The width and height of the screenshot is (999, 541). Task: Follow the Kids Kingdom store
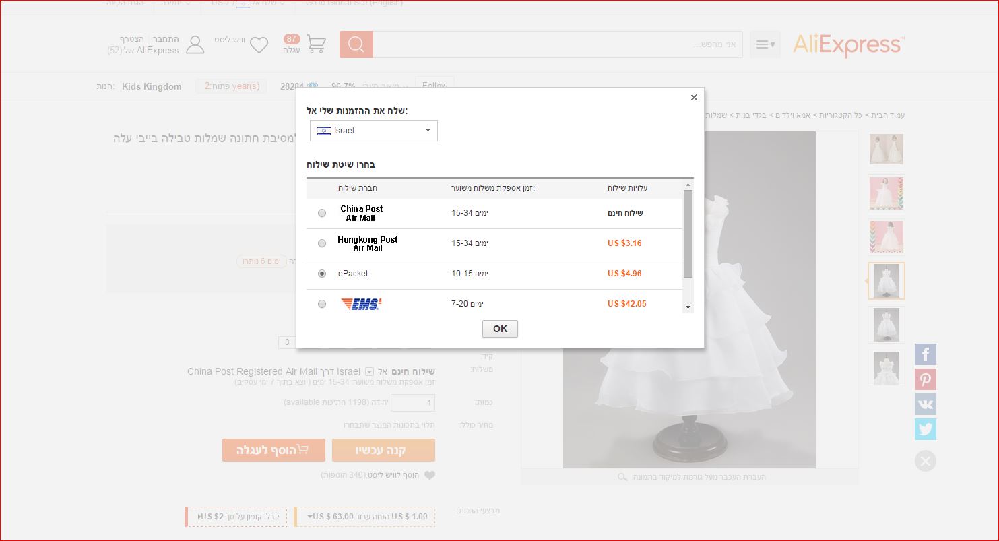pyautogui.click(x=434, y=86)
